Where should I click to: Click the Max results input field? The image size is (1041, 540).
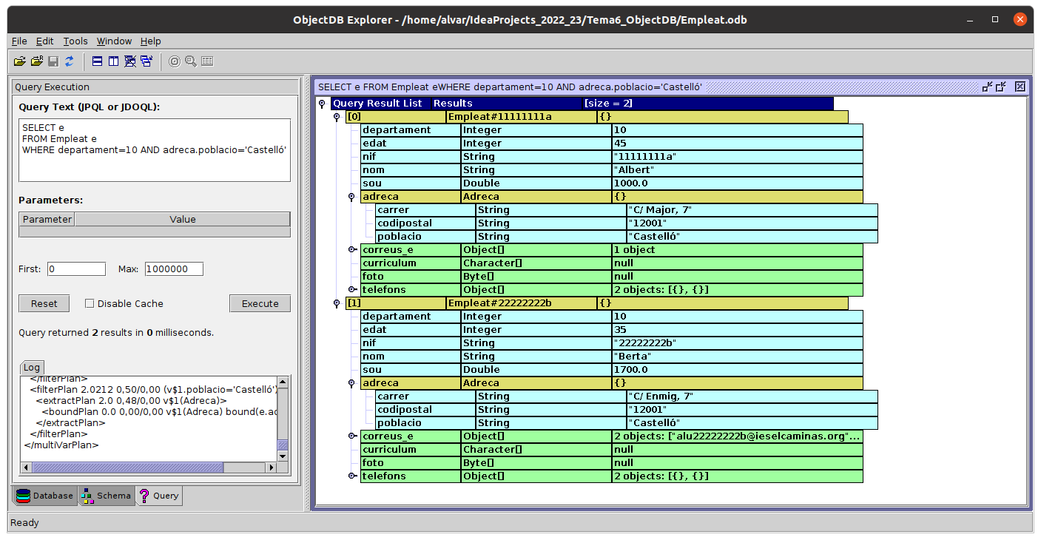(174, 269)
